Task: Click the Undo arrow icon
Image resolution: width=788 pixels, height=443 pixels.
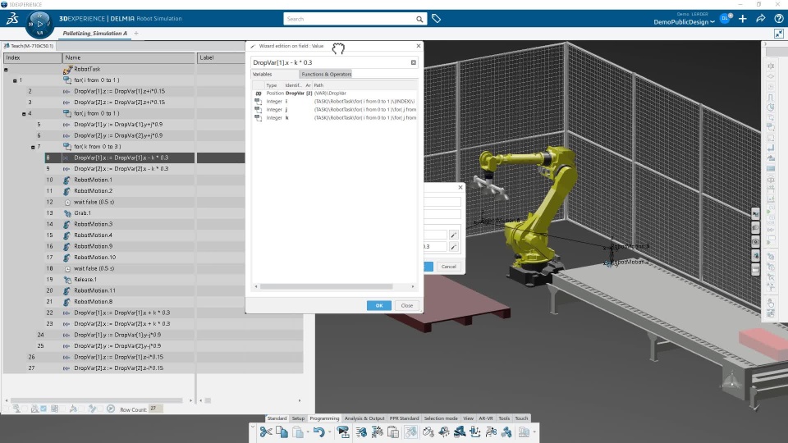Action: pyautogui.click(x=318, y=432)
